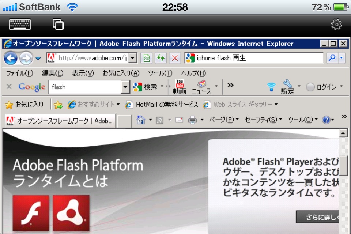This screenshot has height=234, width=351.
Task: Open the remote windows switcher icon
Action: click(x=58, y=24)
